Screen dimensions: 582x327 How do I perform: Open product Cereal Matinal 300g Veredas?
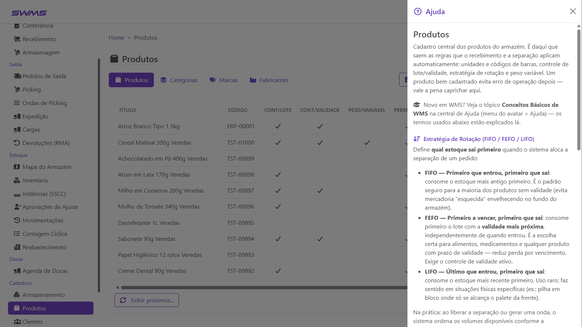pos(155,142)
